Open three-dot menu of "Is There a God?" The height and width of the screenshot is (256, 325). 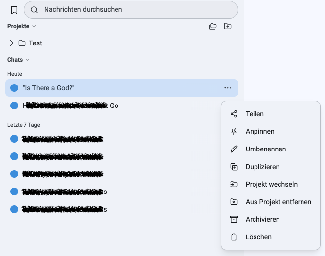pyautogui.click(x=228, y=88)
